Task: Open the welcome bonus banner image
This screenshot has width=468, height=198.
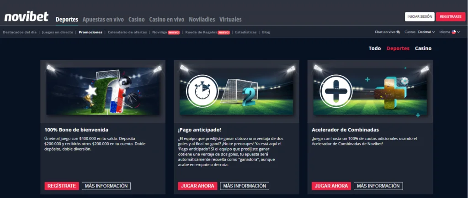Action: point(103,91)
